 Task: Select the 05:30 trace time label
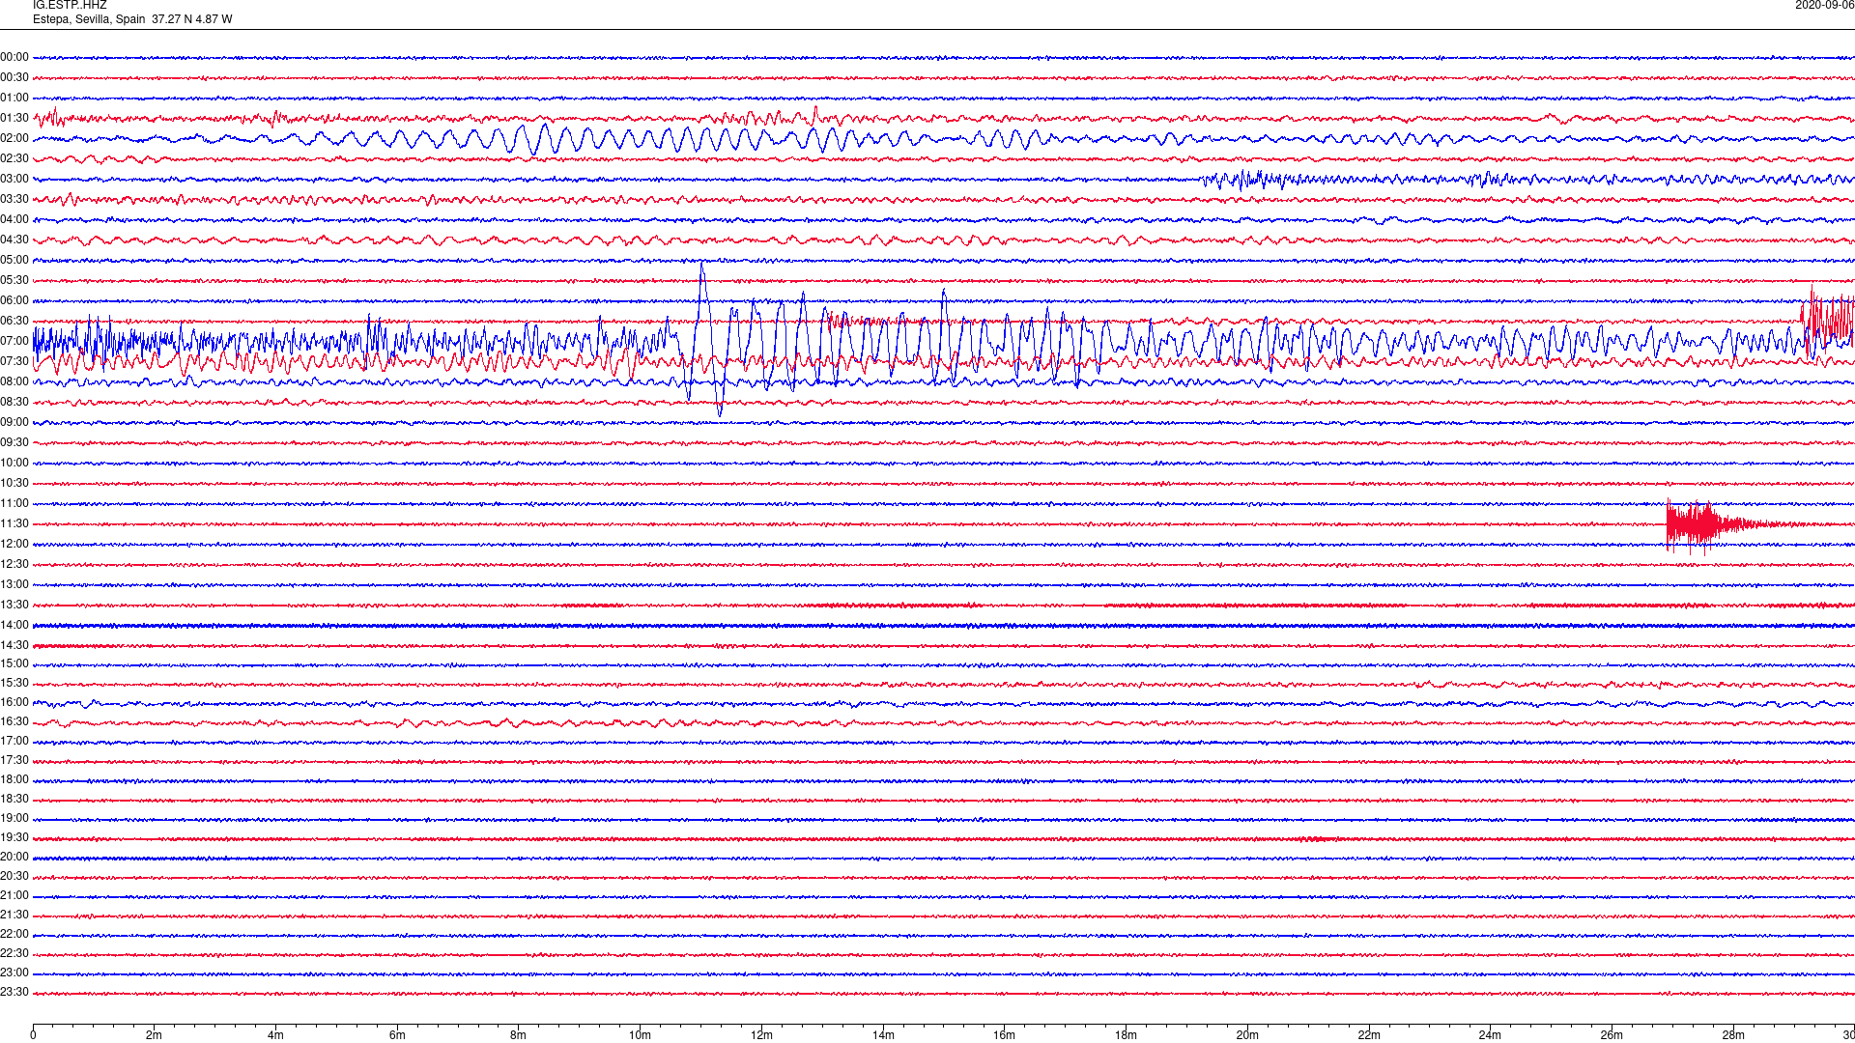tap(14, 281)
